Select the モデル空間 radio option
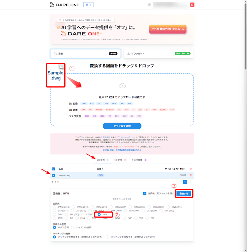Image resolution: width=247 pixels, height=252 pixels. 55,227
